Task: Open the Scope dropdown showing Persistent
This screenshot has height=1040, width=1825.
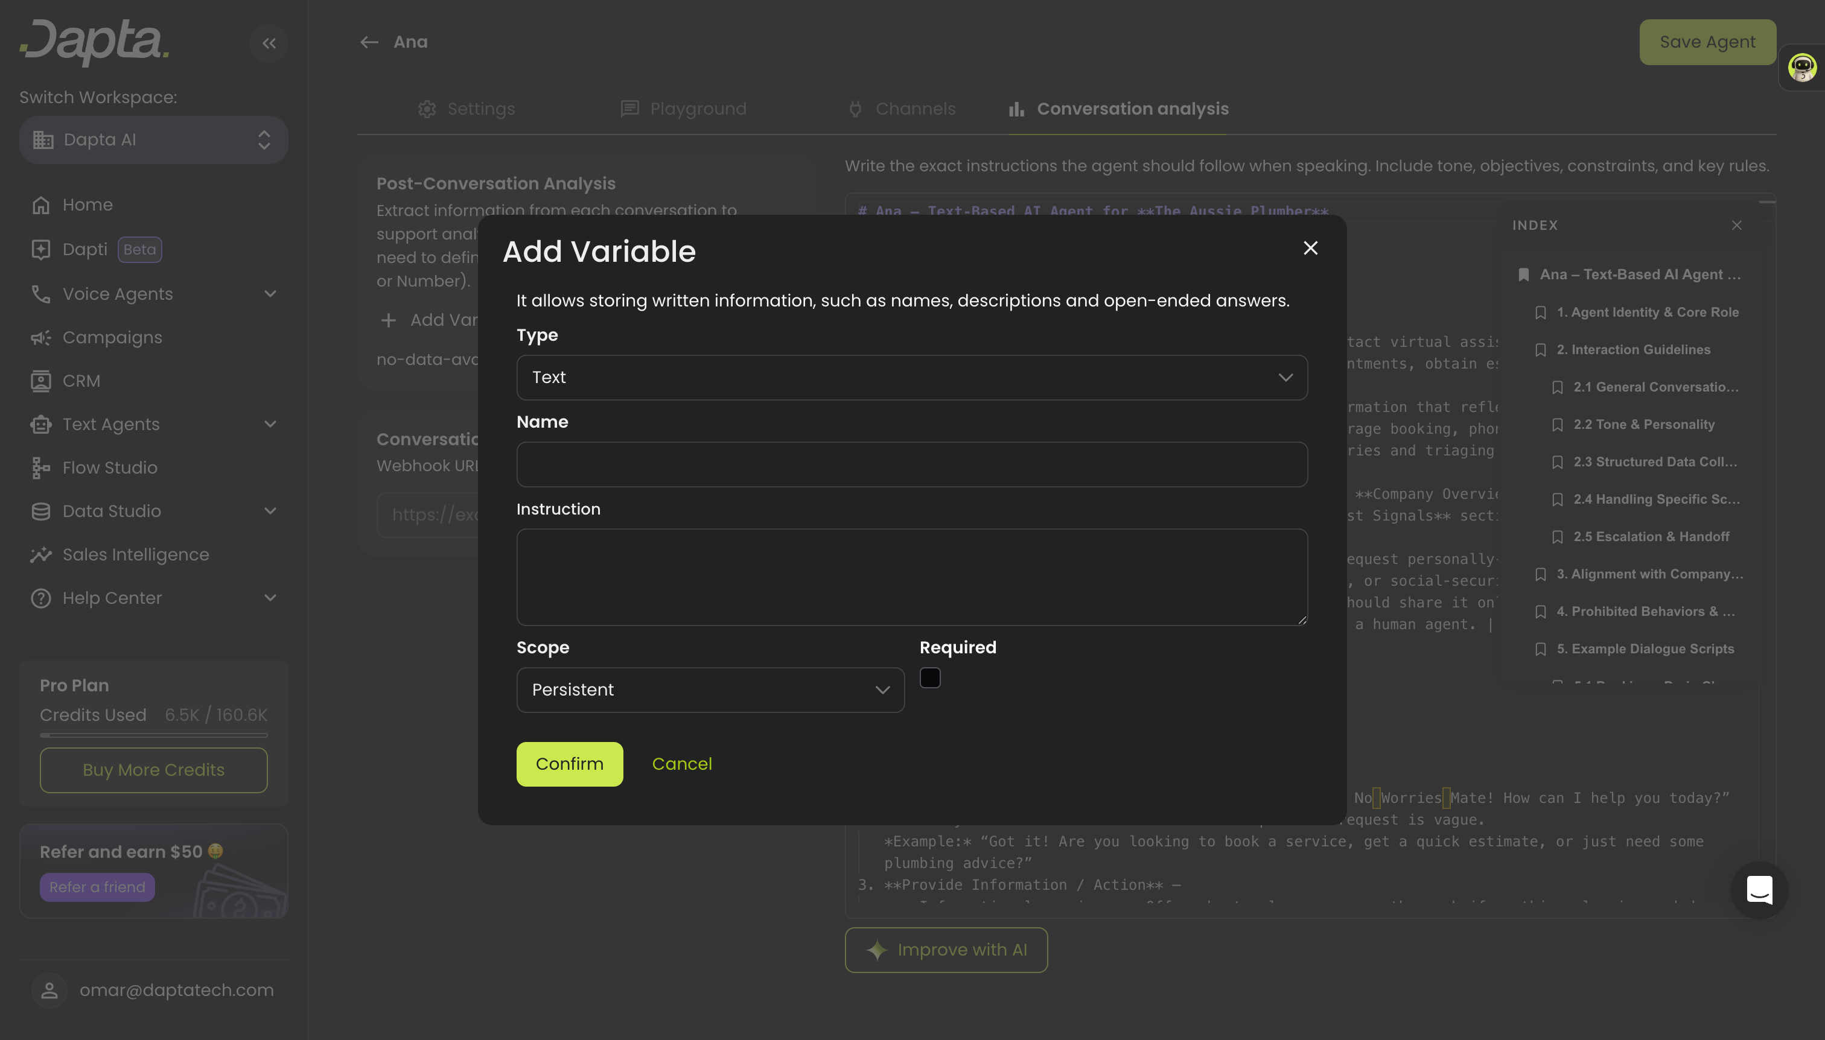Action: [x=710, y=690]
